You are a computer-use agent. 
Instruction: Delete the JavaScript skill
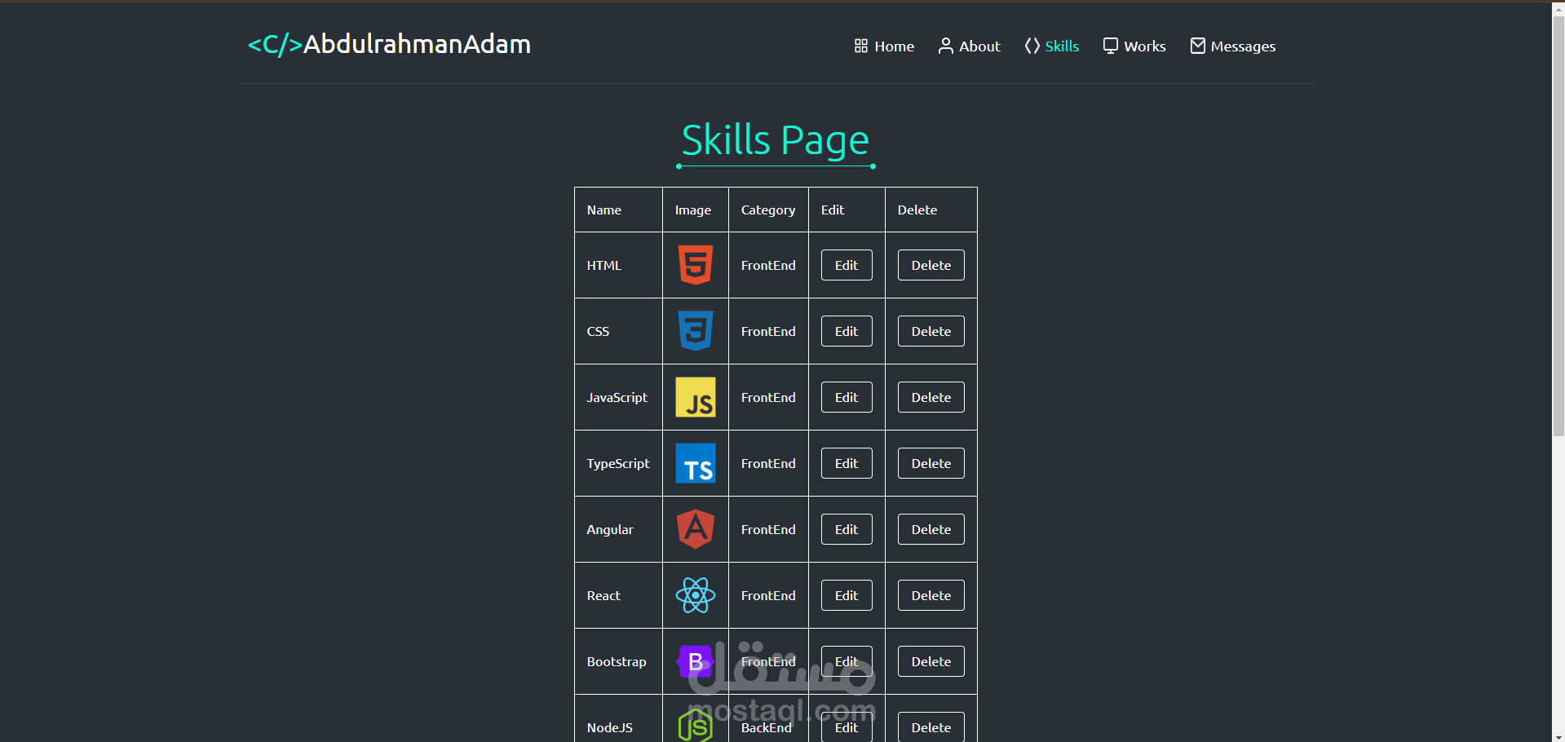(931, 397)
